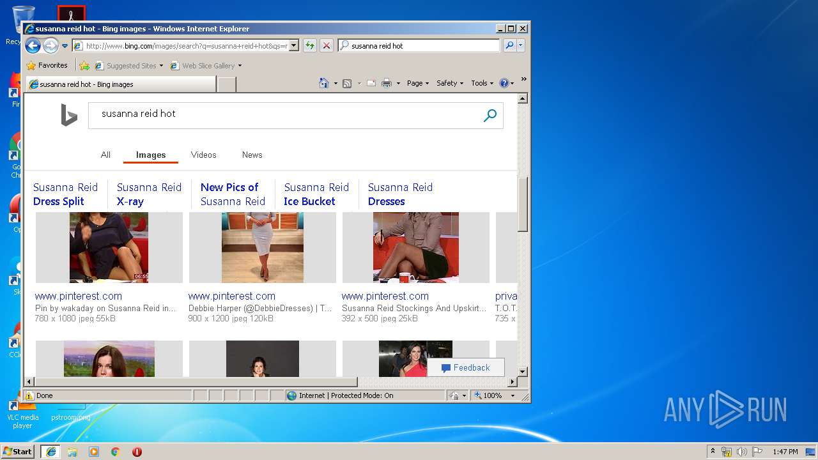Open Susanna Reid Dresses suggestion

pyautogui.click(x=400, y=194)
